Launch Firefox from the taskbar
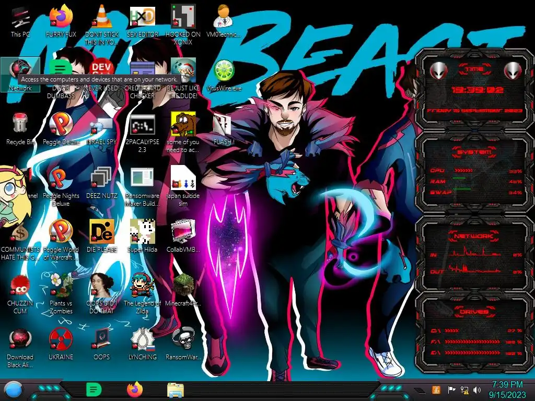The image size is (535, 401). pyautogui.click(x=135, y=390)
